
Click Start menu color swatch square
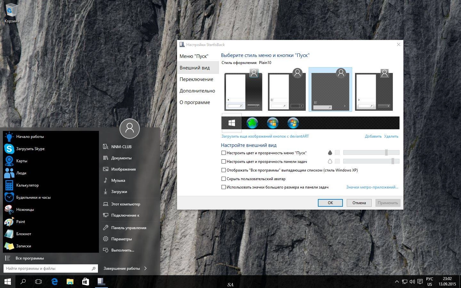[x=337, y=153]
